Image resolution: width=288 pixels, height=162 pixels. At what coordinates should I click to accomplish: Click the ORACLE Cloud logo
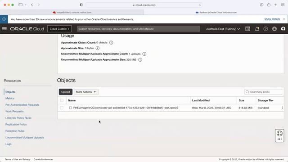click(x=27, y=29)
